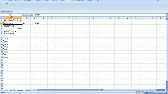Select cell containing 'HOLDERNESS NH'
Screen dimensions: 168x94
pos(13,31)
